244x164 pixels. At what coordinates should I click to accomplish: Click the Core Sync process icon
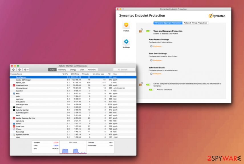14,126
